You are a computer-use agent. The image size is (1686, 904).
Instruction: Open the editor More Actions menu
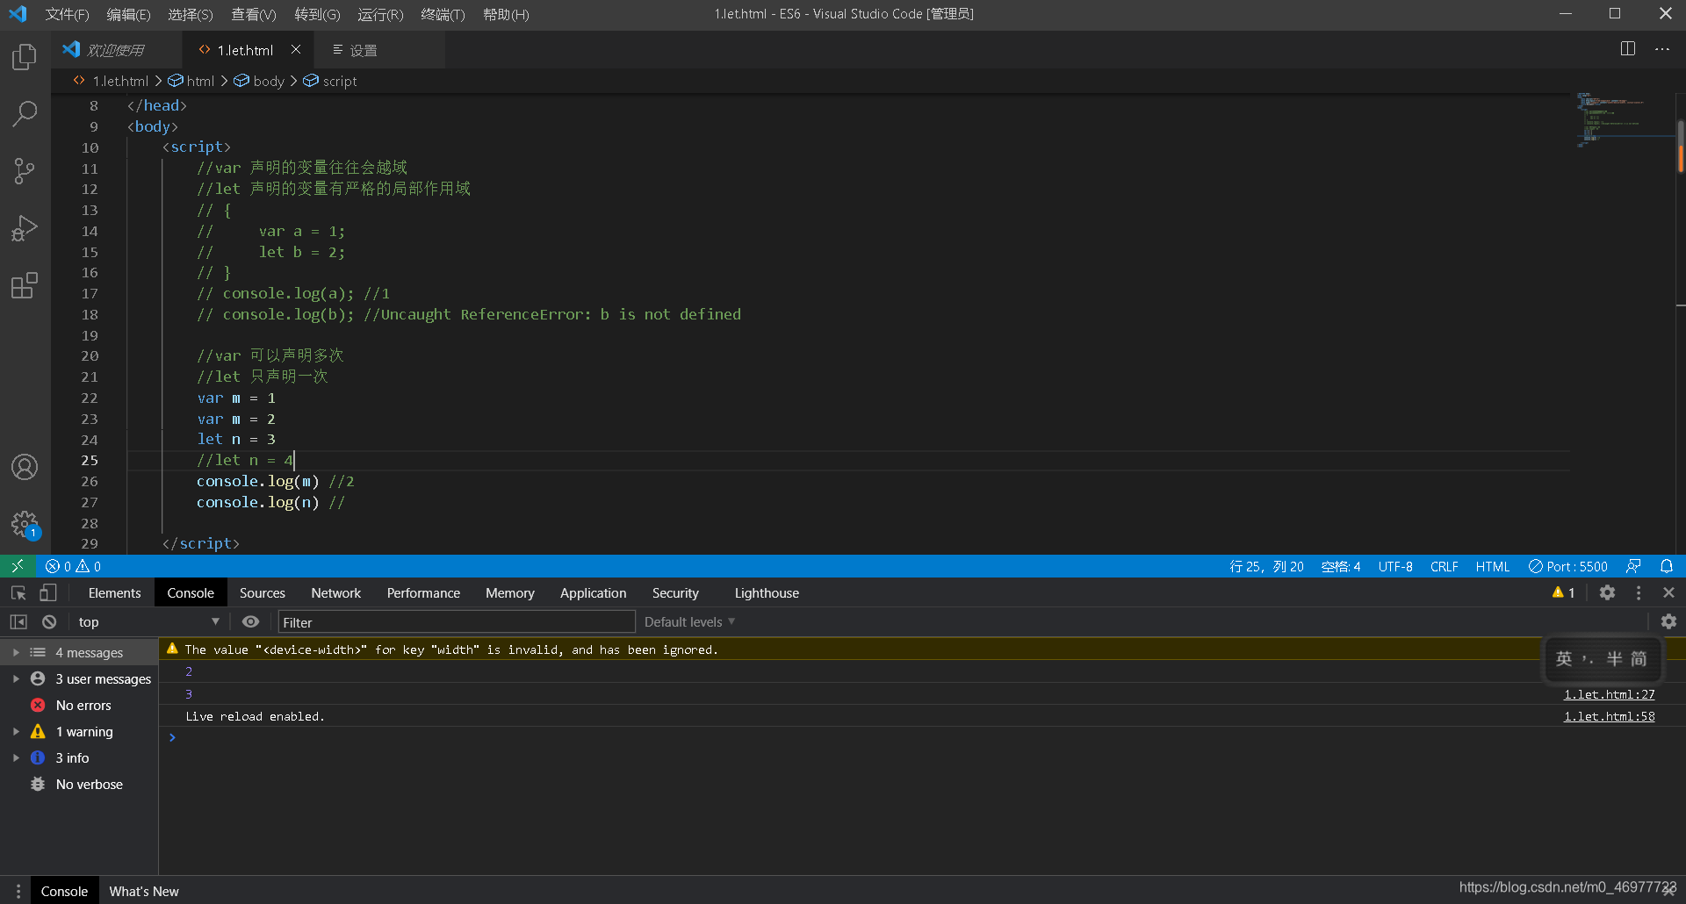1662,49
